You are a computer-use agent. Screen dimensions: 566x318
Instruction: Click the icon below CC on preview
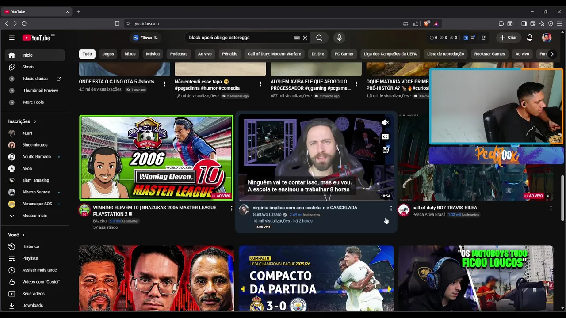(x=386, y=150)
